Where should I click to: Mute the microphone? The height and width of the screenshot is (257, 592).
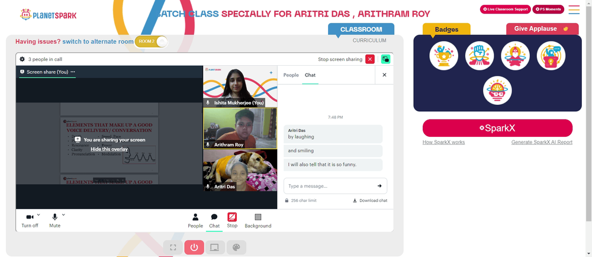54,220
